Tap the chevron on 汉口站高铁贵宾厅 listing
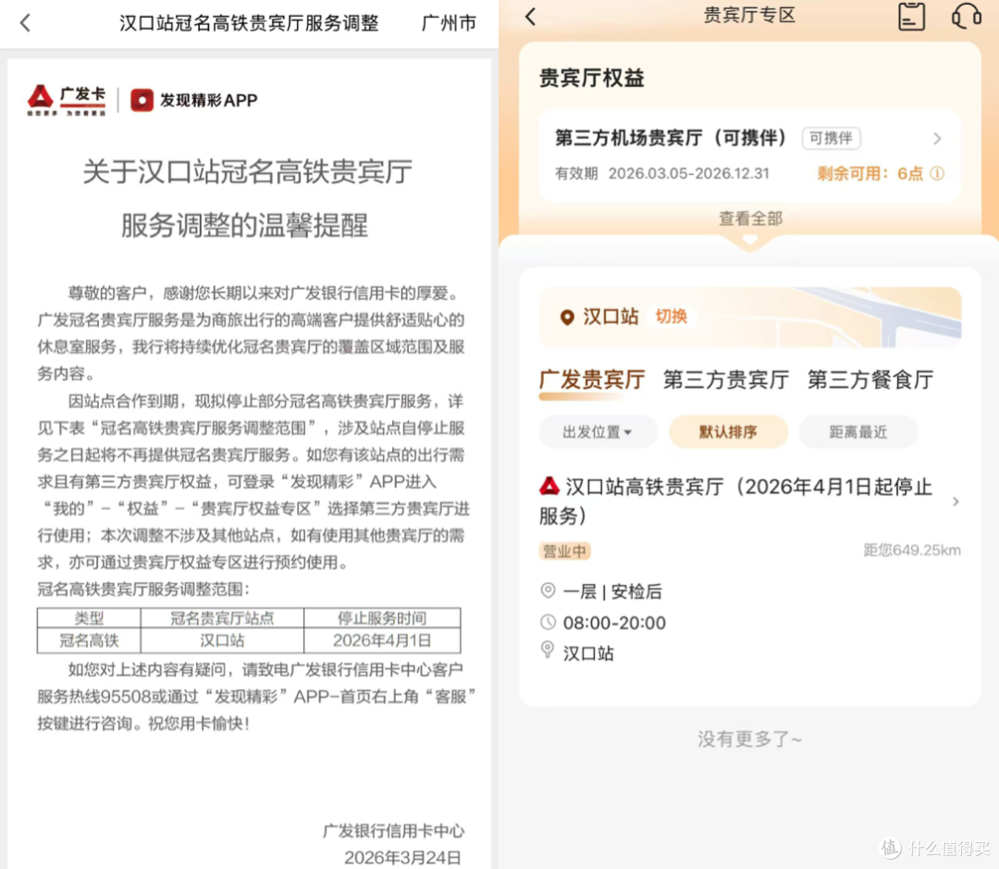999x869 pixels. click(x=955, y=502)
